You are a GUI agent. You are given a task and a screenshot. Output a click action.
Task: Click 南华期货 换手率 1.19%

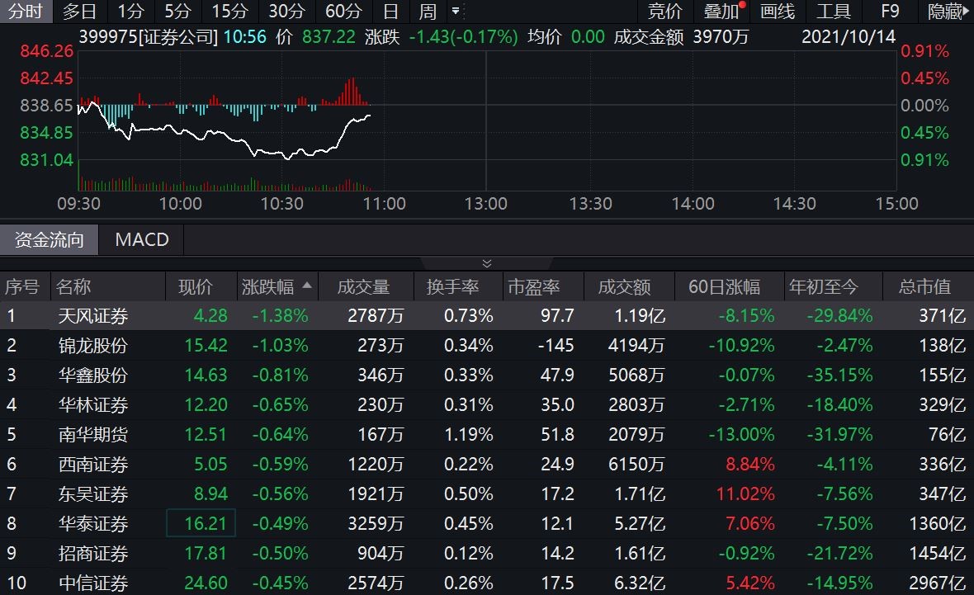468,435
